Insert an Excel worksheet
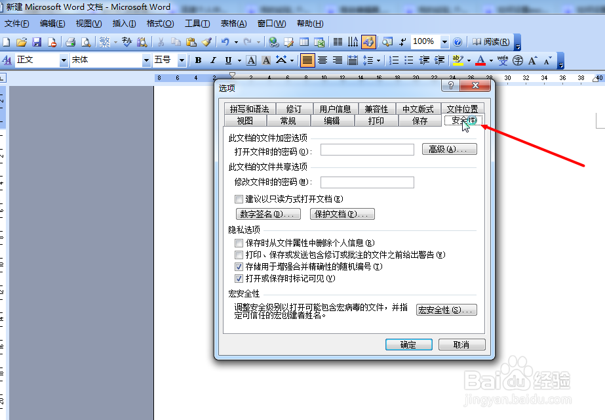The image size is (605, 420). (x=319, y=42)
